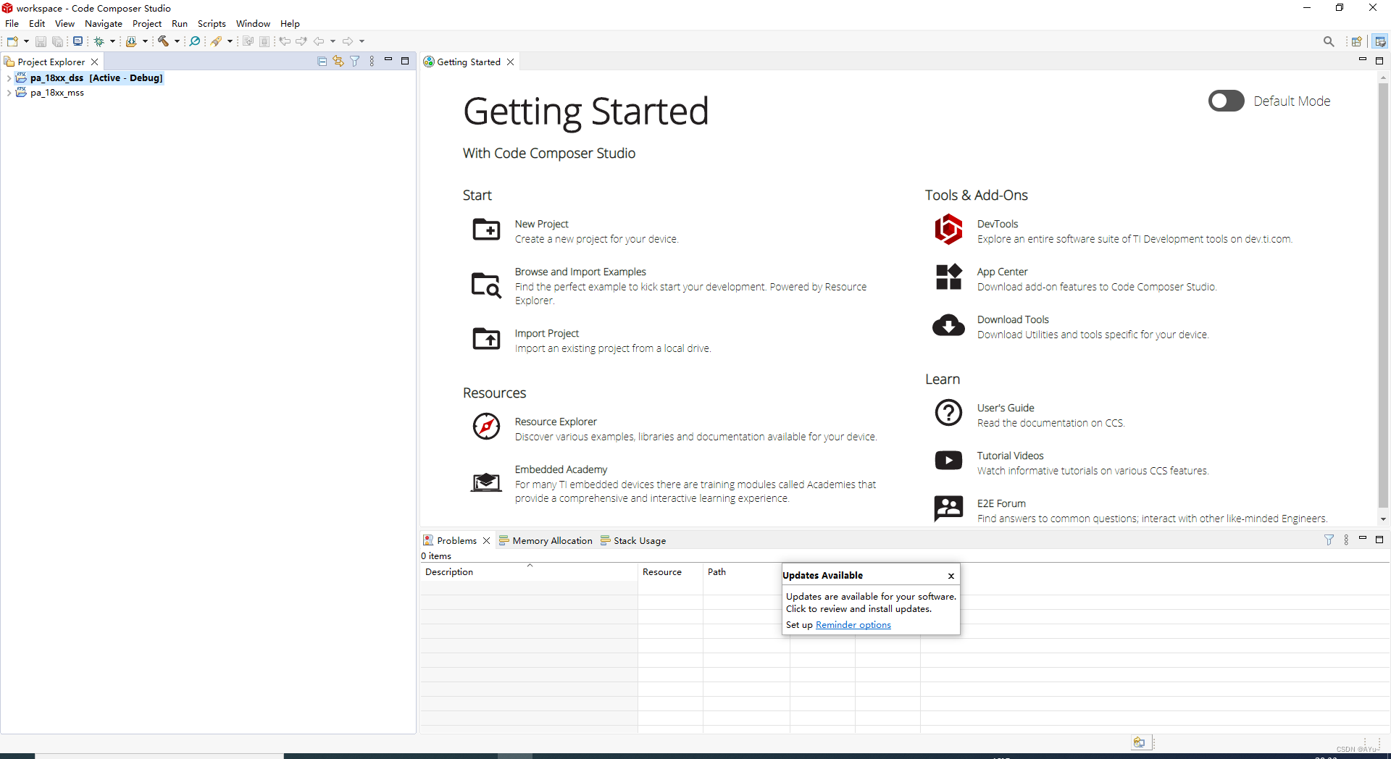The image size is (1391, 759).
Task: Click the New Project folder icon
Action: tap(486, 230)
